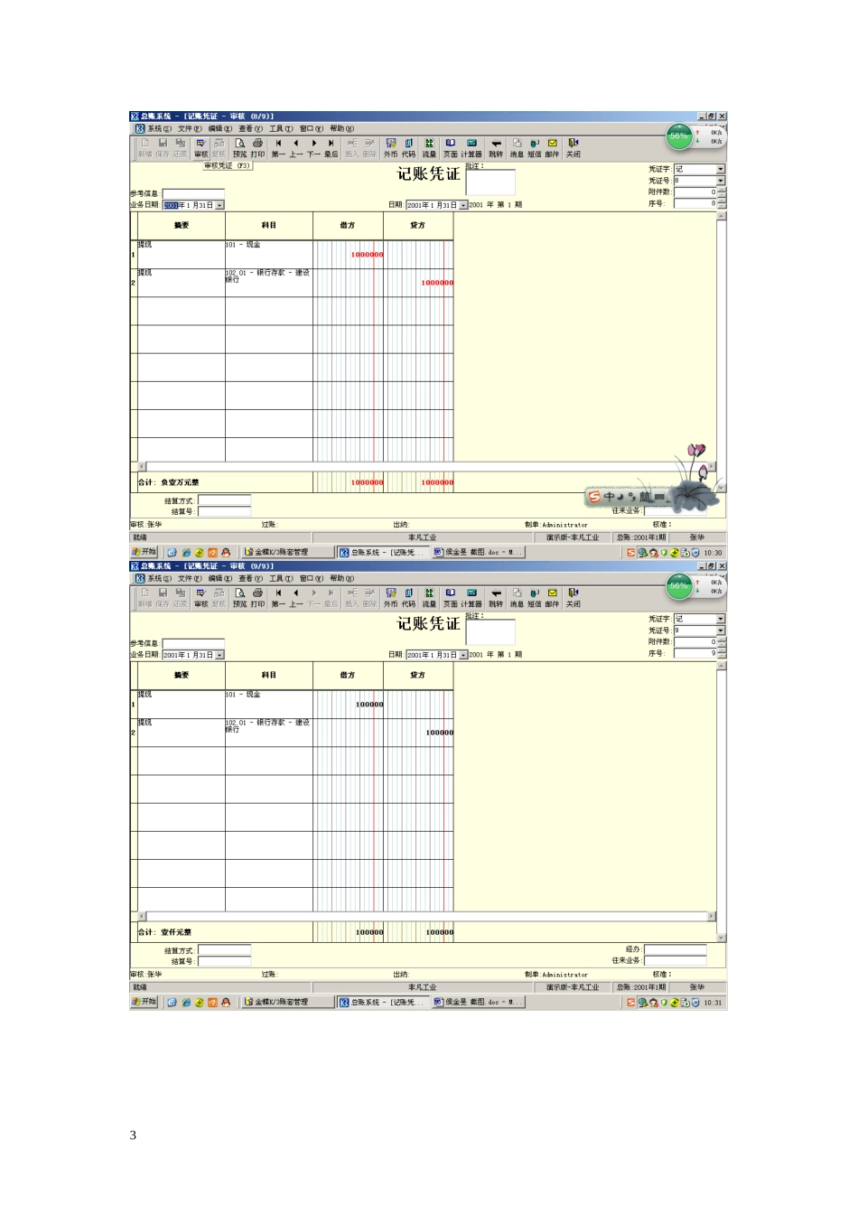This screenshot has height=1214, width=858.
Task: Go to 下一 next voucher in (8/9) window
Action: pos(313,148)
